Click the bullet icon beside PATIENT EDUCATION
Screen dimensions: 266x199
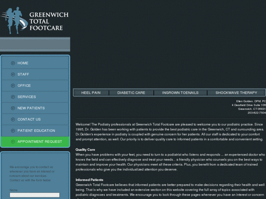click(13, 131)
